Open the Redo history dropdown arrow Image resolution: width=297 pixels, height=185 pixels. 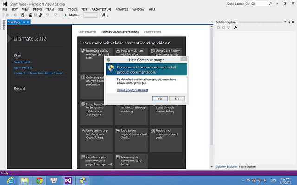[x=60, y=15]
